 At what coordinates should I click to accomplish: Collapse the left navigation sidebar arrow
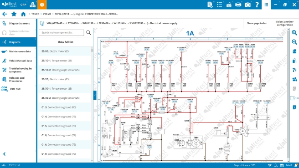[x=4, y=154]
